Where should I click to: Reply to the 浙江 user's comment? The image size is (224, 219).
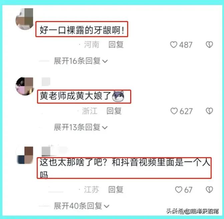tap(114, 111)
